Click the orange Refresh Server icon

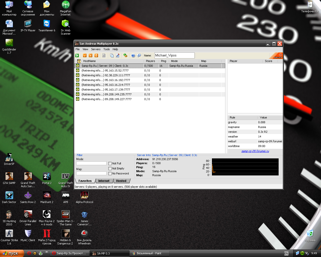point(96,55)
